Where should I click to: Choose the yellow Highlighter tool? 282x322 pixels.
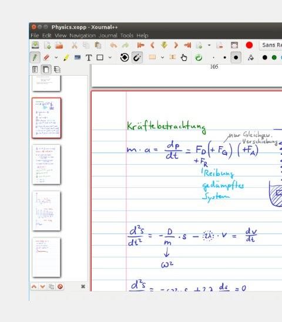(x=66, y=57)
